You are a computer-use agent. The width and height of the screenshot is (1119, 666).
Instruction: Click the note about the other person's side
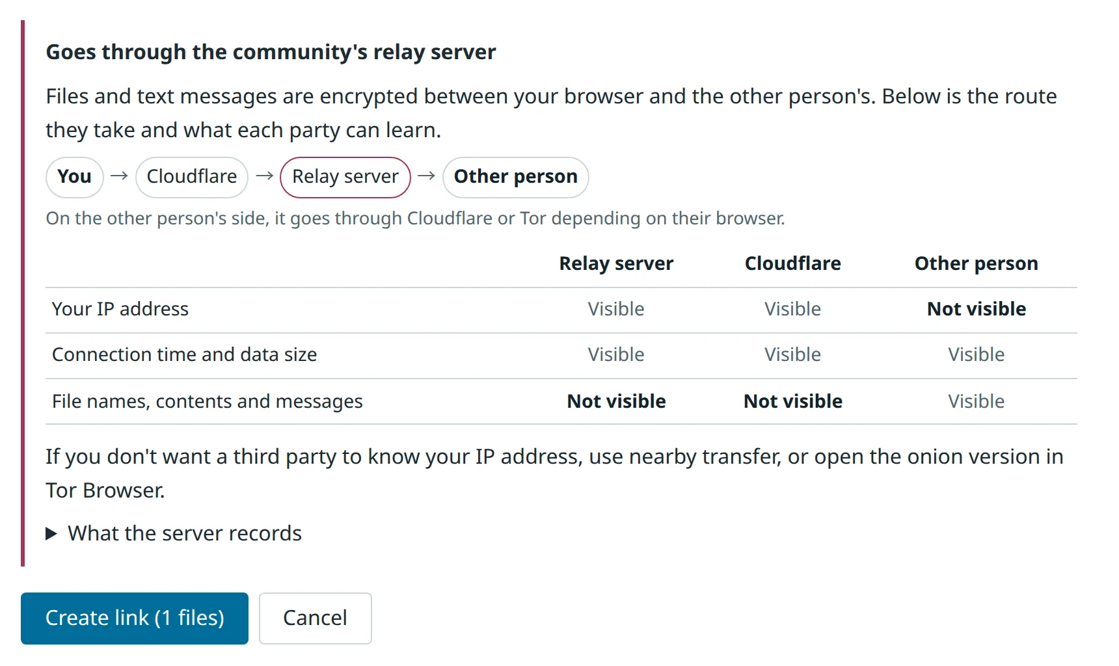pos(415,218)
